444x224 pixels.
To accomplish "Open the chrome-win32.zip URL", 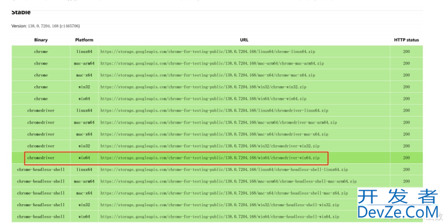I will 203,87.
